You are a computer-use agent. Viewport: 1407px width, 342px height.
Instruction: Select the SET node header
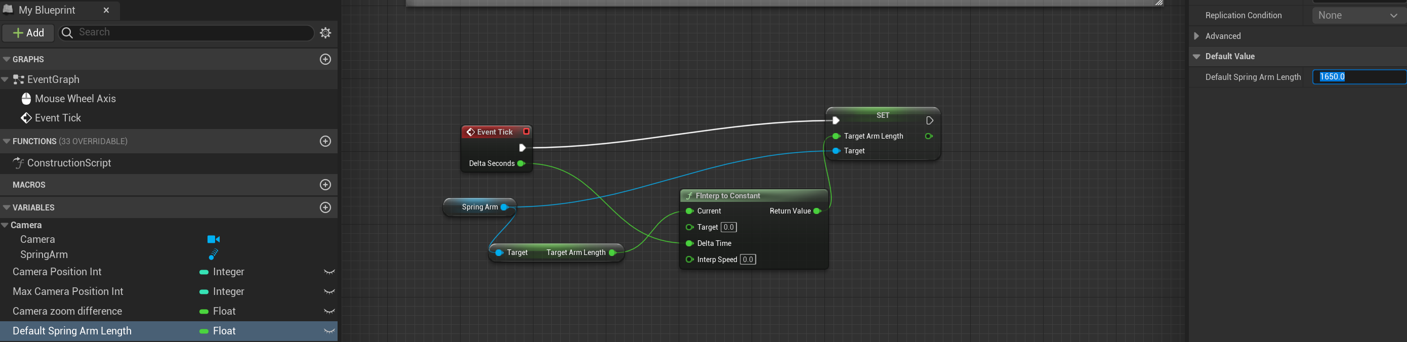coord(883,115)
